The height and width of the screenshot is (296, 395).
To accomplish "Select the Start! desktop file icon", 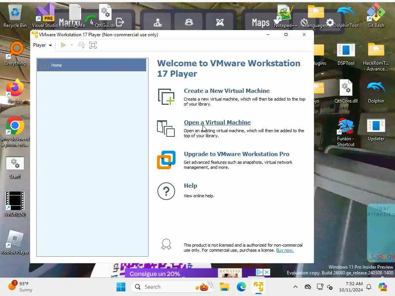I will pyautogui.click(x=15, y=167).
